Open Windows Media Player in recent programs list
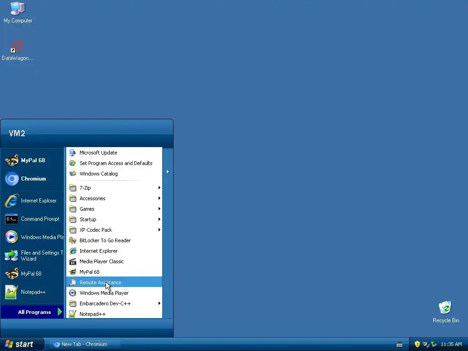 point(32,237)
